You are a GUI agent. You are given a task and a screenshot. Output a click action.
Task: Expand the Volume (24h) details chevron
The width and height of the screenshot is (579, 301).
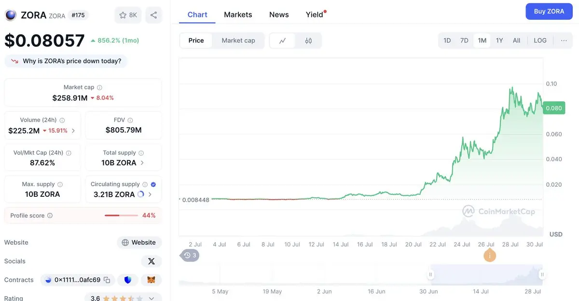(x=73, y=131)
